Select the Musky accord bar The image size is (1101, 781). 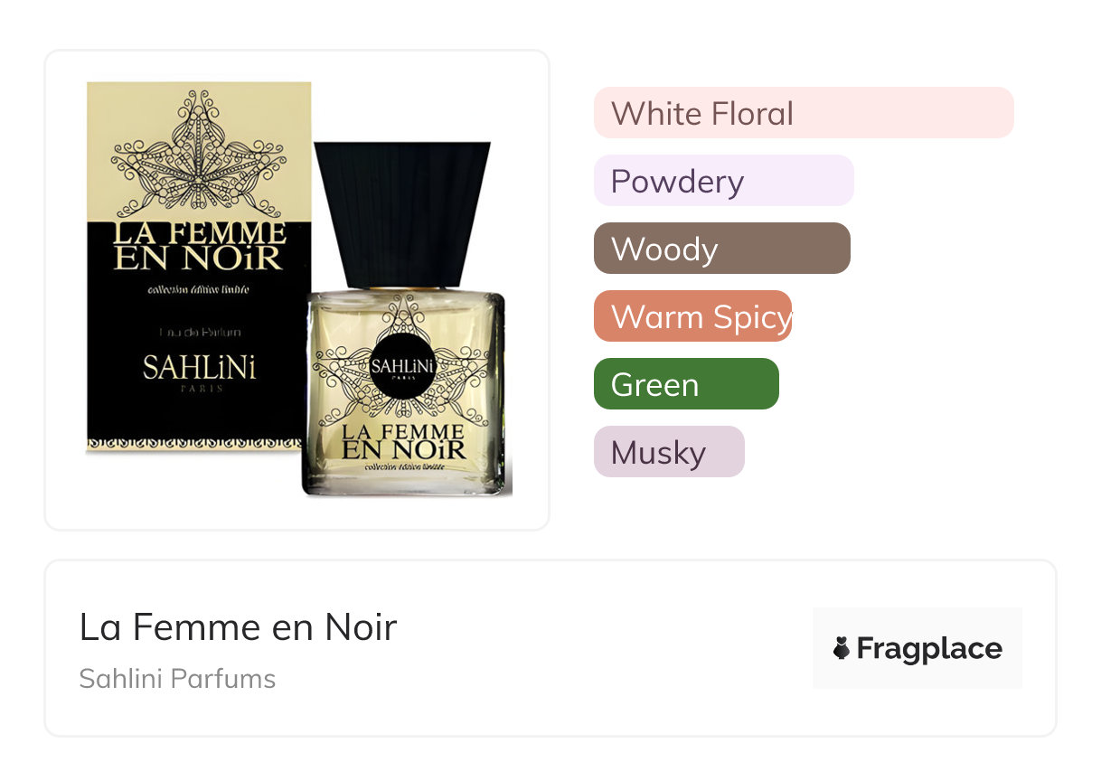668,452
